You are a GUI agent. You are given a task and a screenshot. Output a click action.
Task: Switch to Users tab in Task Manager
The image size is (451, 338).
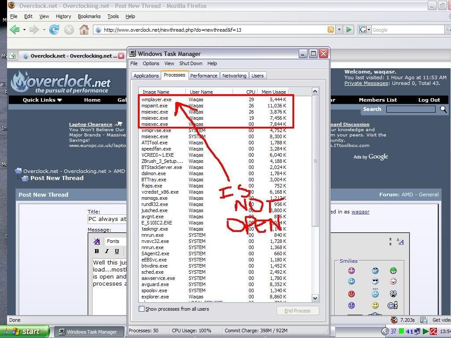[257, 76]
